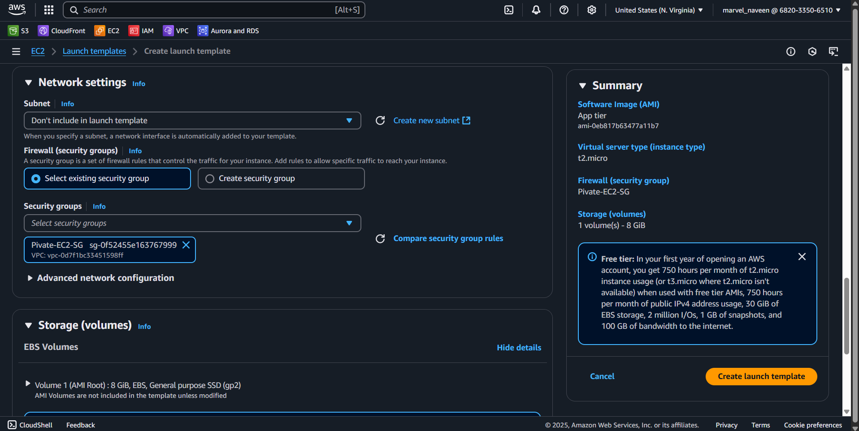Open the help question mark menu

point(564,10)
